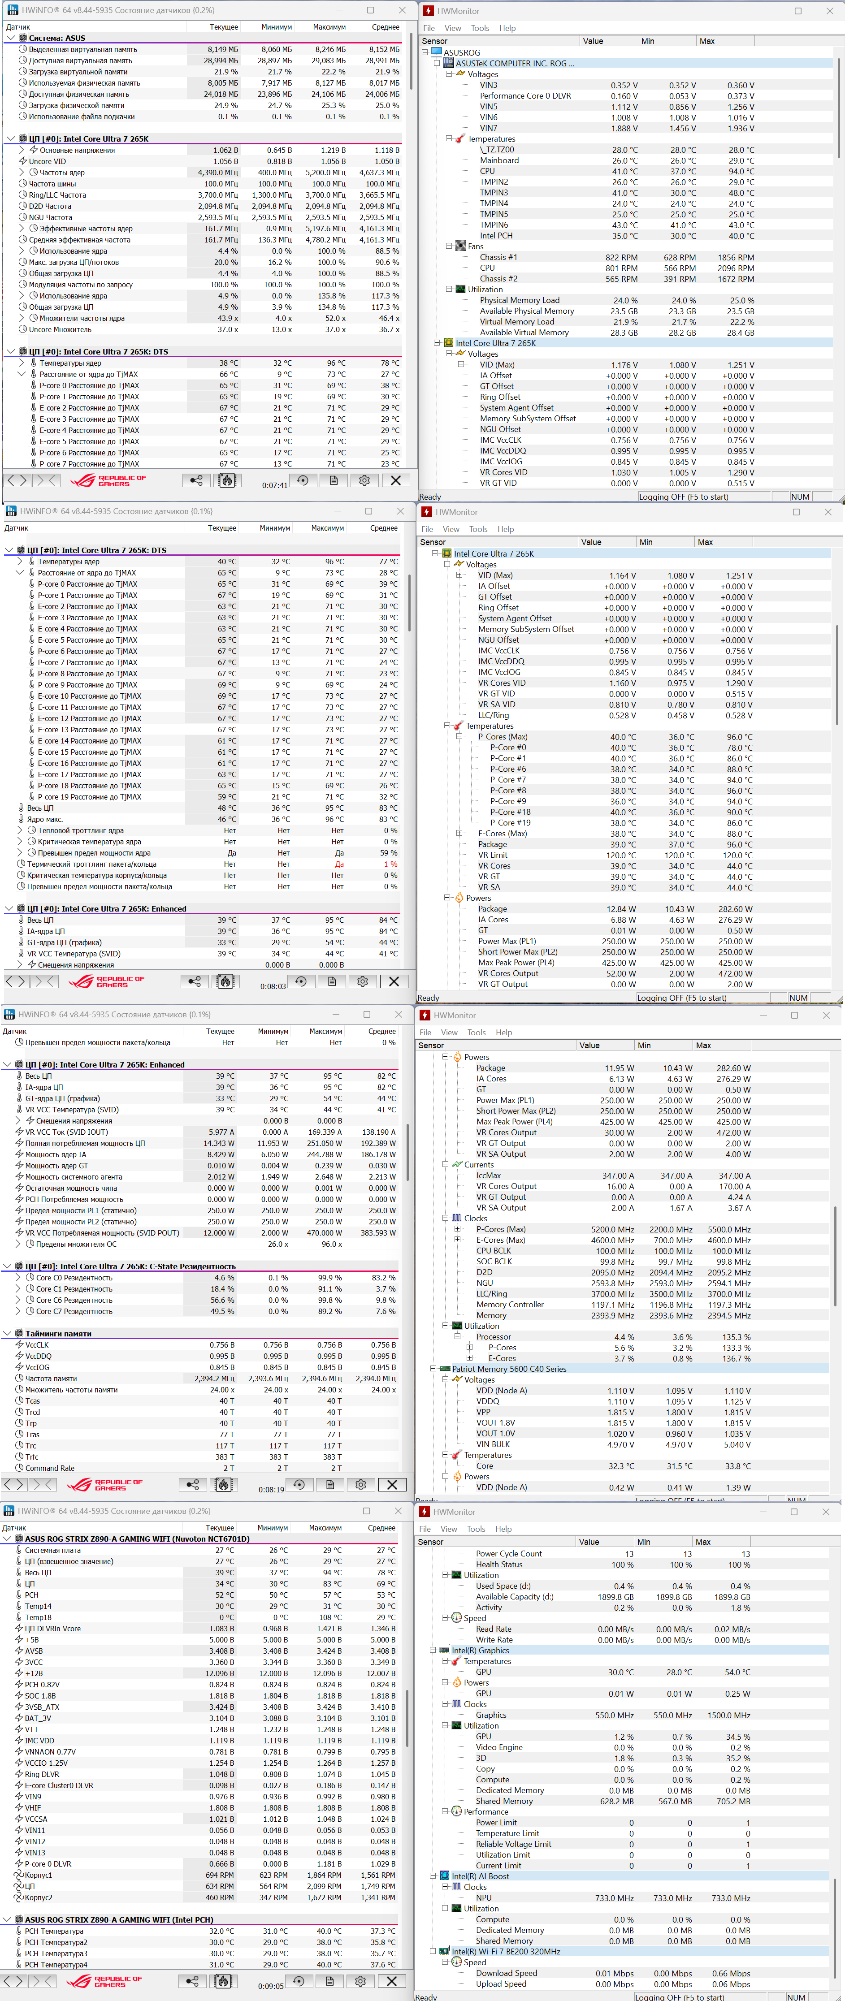
Task: Click the shrink-columns arrows in HWiNFO showing 0:07:41
Action: (x=47, y=480)
